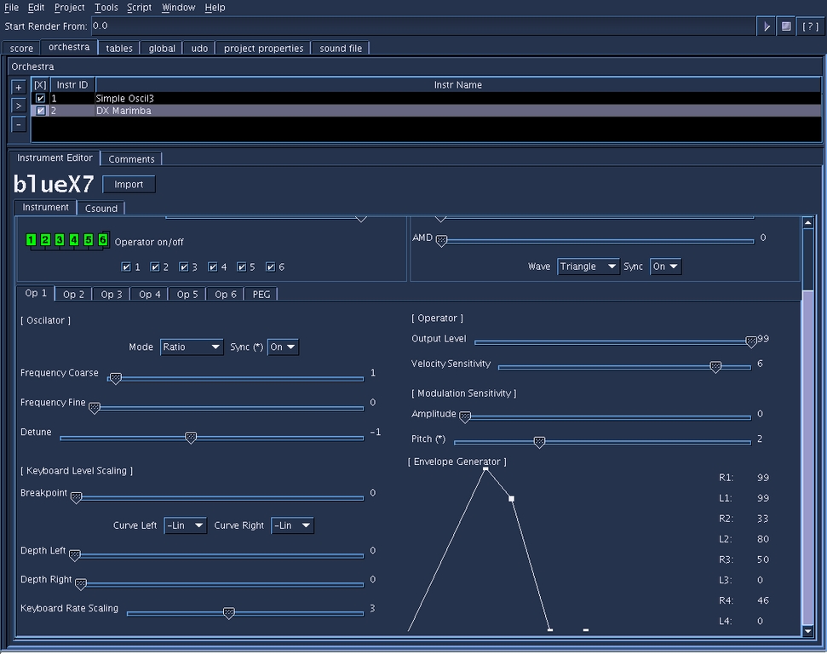Image resolution: width=827 pixels, height=654 pixels.
Task: Click the green operator 6 indicator
Action: coord(103,240)
